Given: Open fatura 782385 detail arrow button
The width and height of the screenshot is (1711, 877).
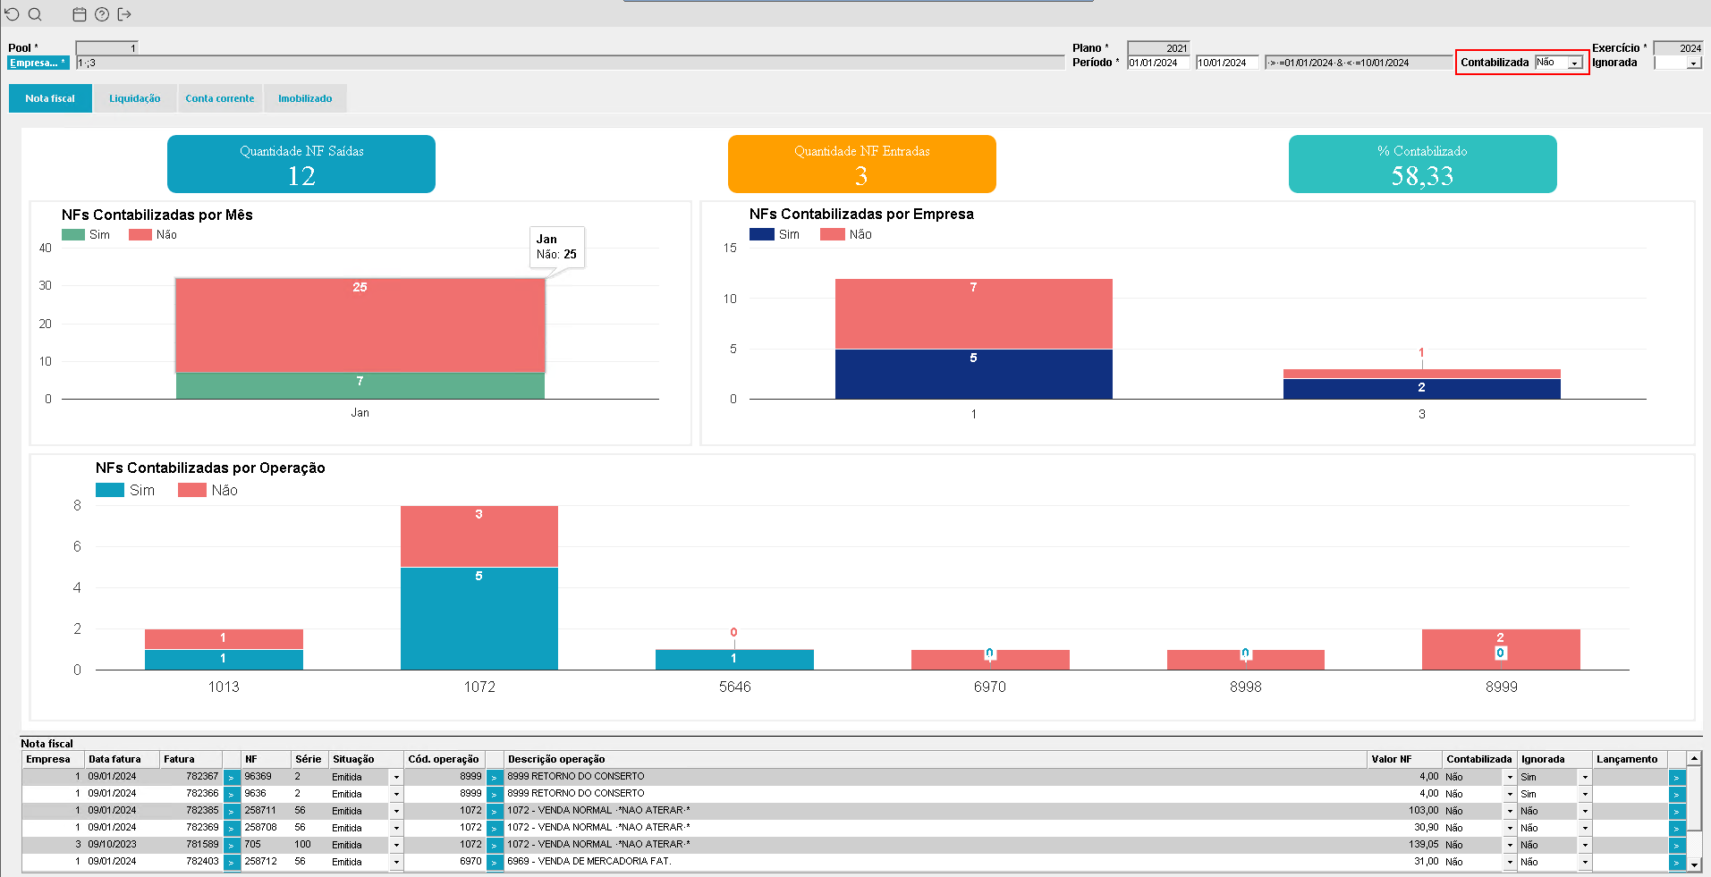Looking at the screenshot, I should 232,811.
